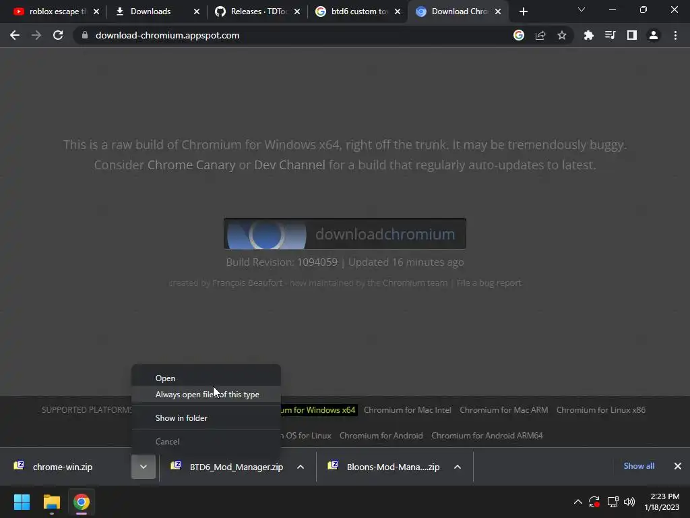
Task: Toggle the side panel icon
Action: coord(632,35)
